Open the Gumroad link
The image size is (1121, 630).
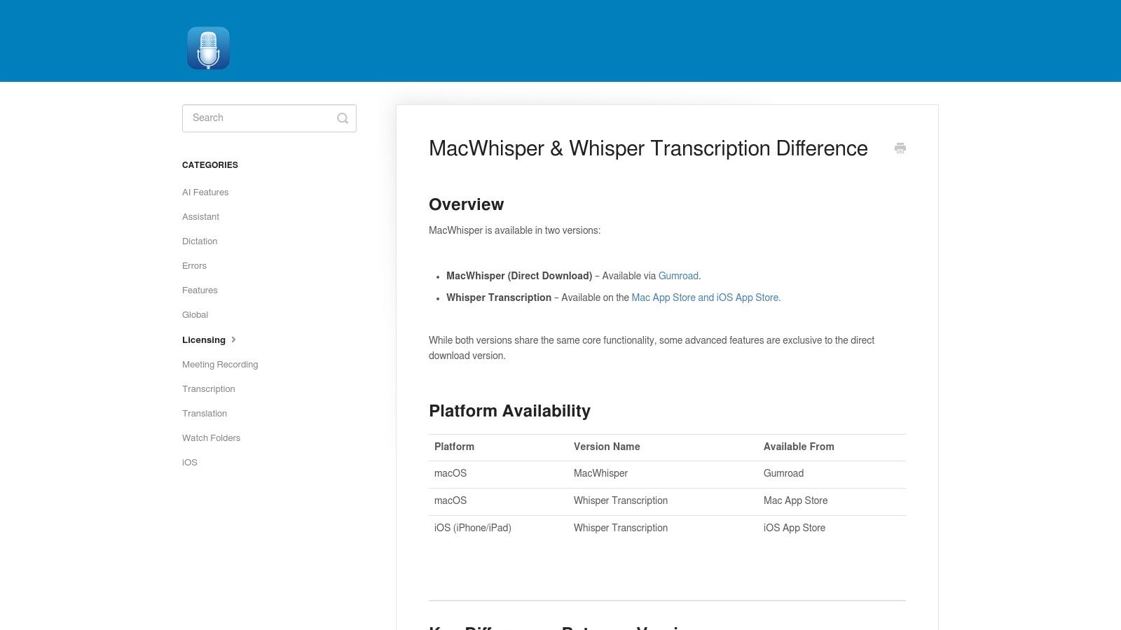(678, 276)
